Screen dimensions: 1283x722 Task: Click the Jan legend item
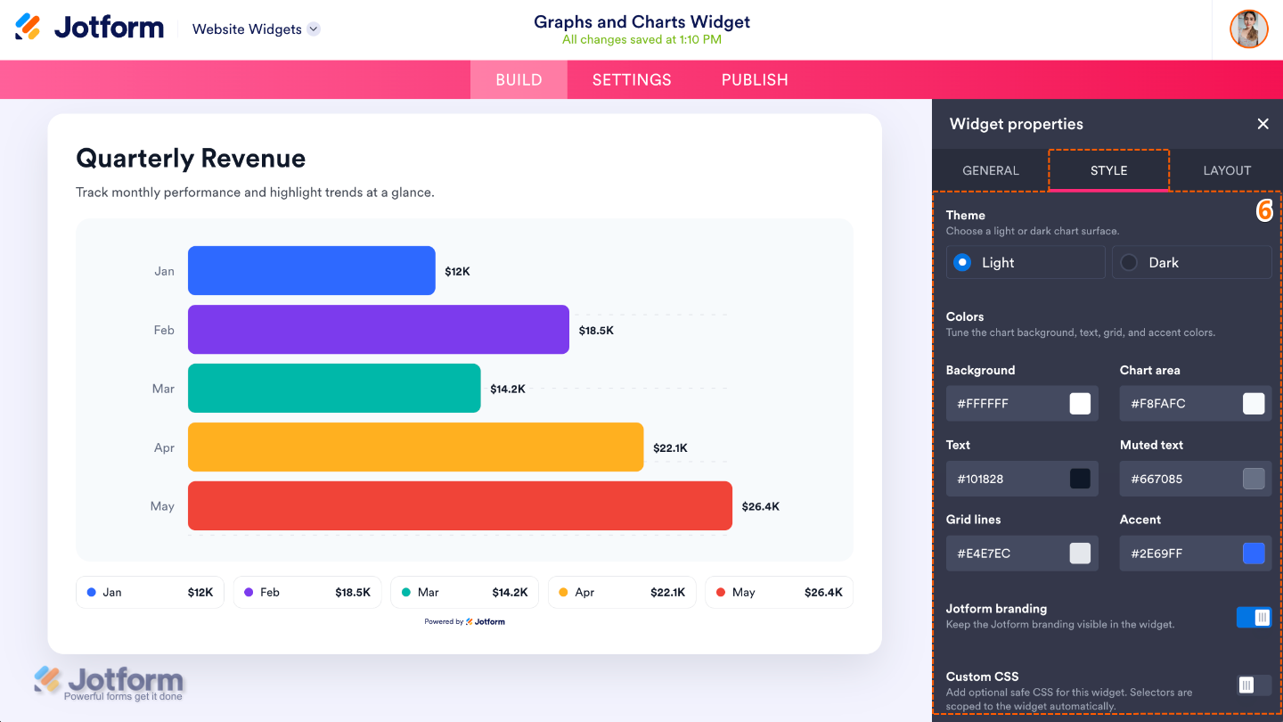tap(150, 592)
